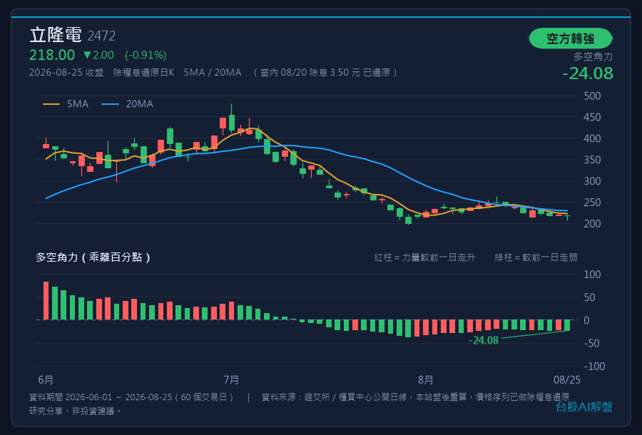Click the 08/25 end date label
The height and width of the screenshot is (435, 642).
point(567,380)
